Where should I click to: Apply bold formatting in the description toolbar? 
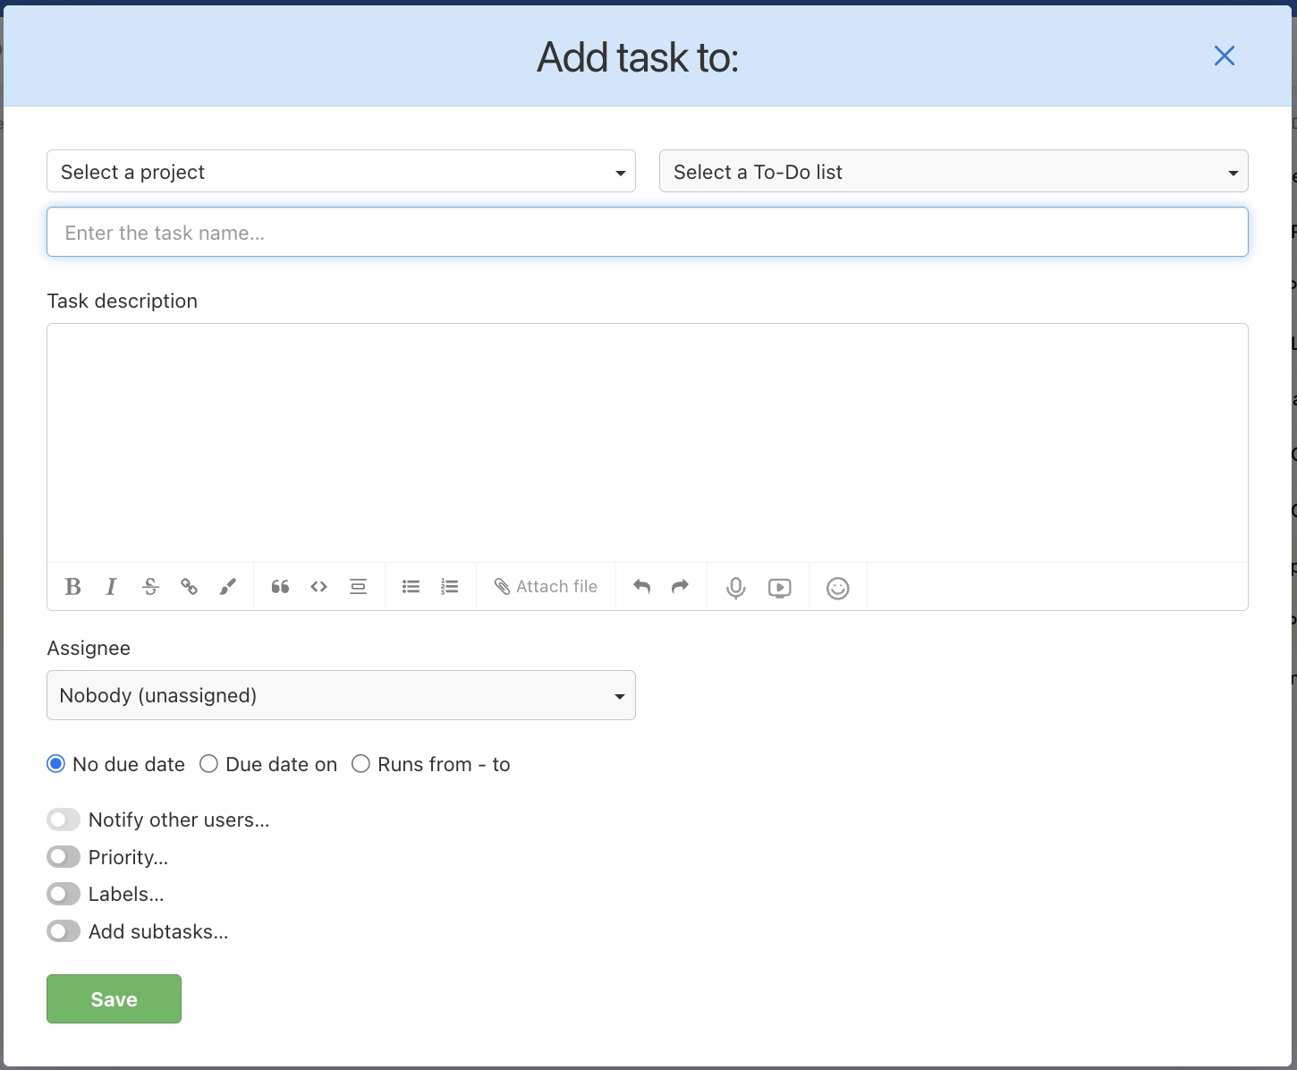72,586
